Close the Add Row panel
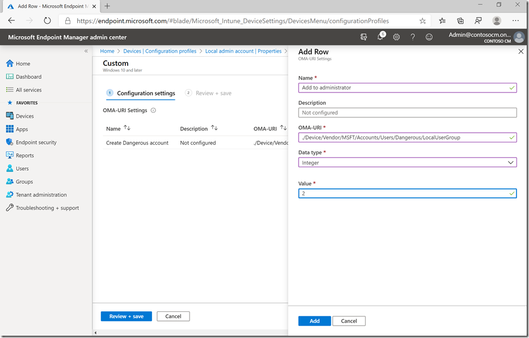Screen dimensions: 529x338 (x=521, y=52)
